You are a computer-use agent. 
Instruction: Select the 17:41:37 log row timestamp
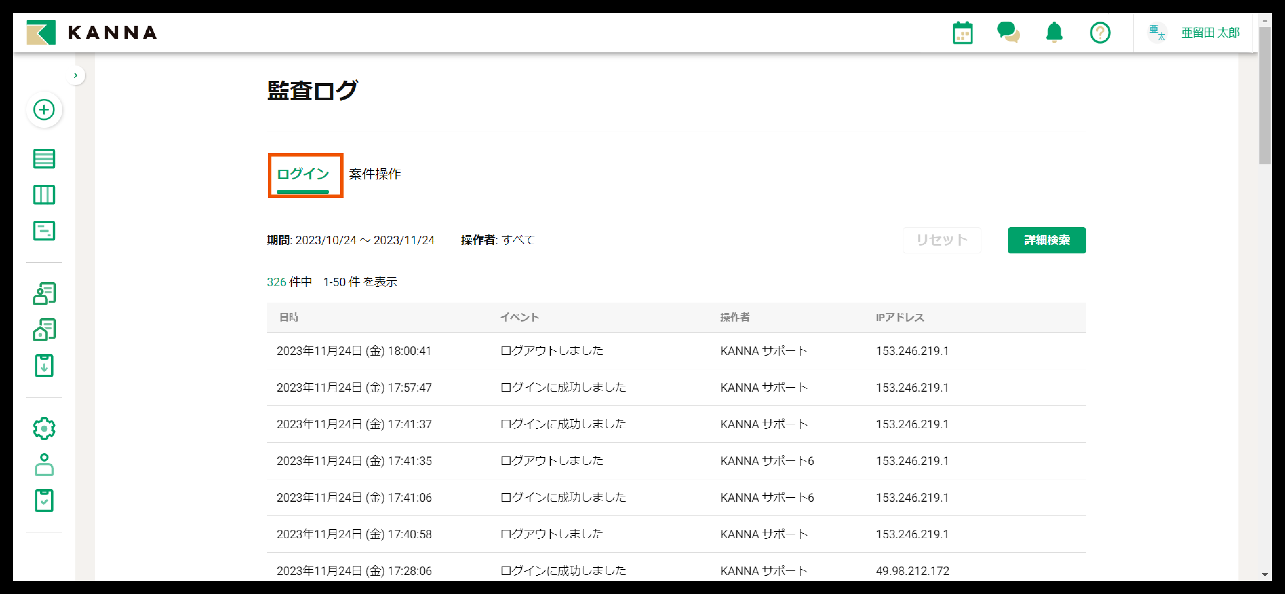[354, 424]
